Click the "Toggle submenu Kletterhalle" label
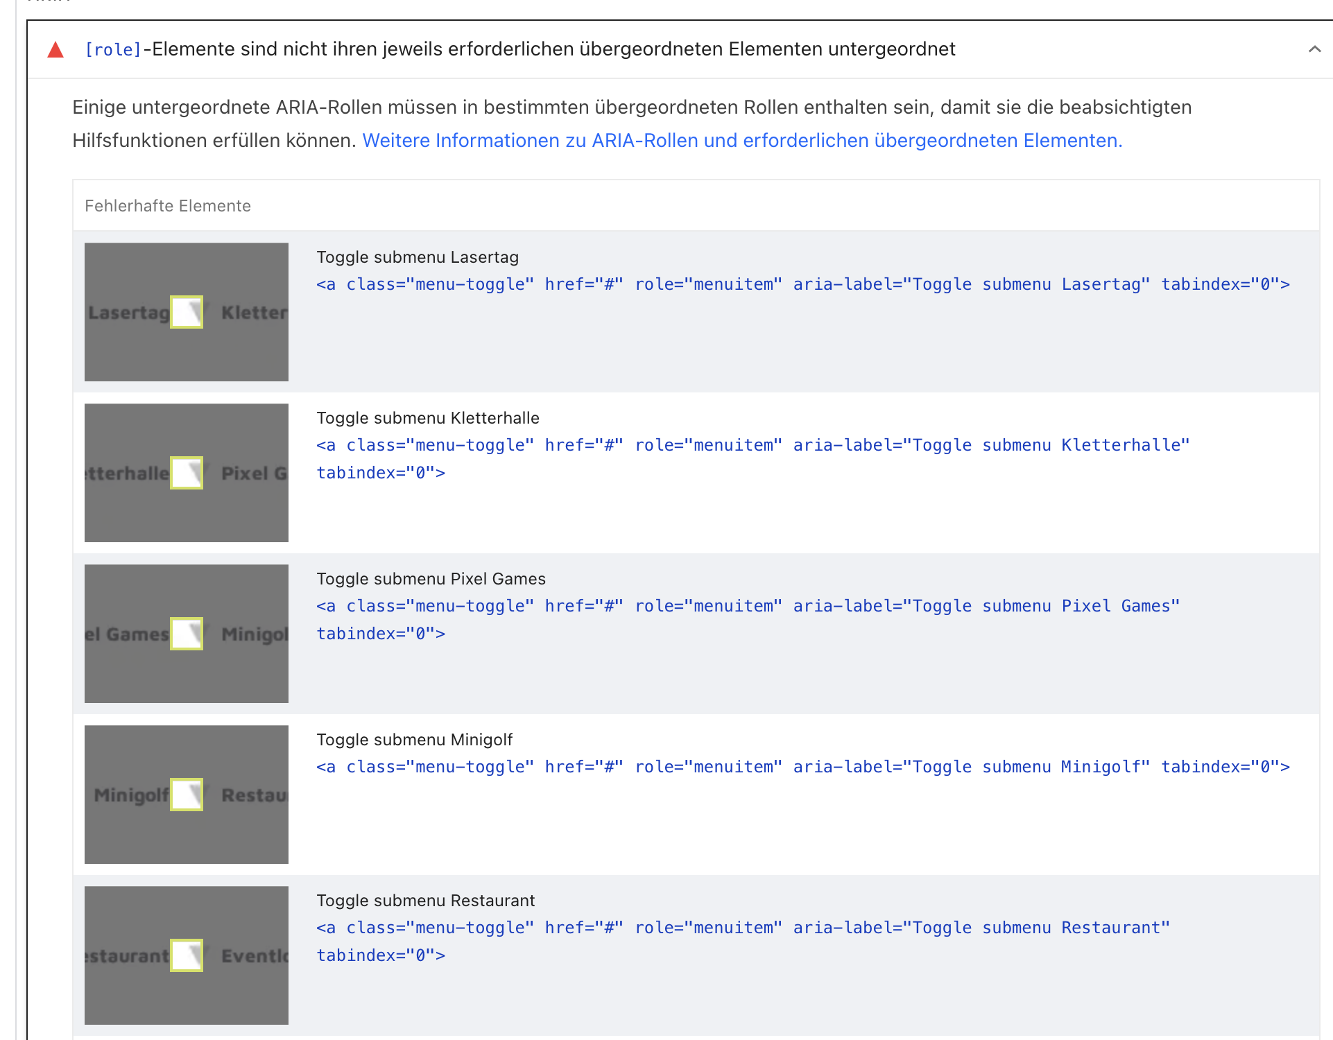Viewport: 1333px width, 1040px height. (428, 418)
